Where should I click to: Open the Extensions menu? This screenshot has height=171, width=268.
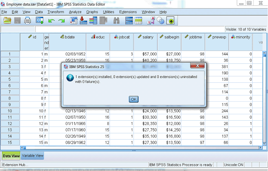128,12
